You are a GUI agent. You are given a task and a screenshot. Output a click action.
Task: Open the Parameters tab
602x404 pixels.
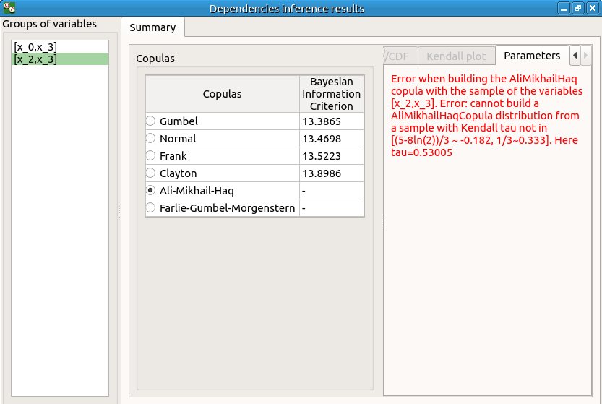(532, 56)
